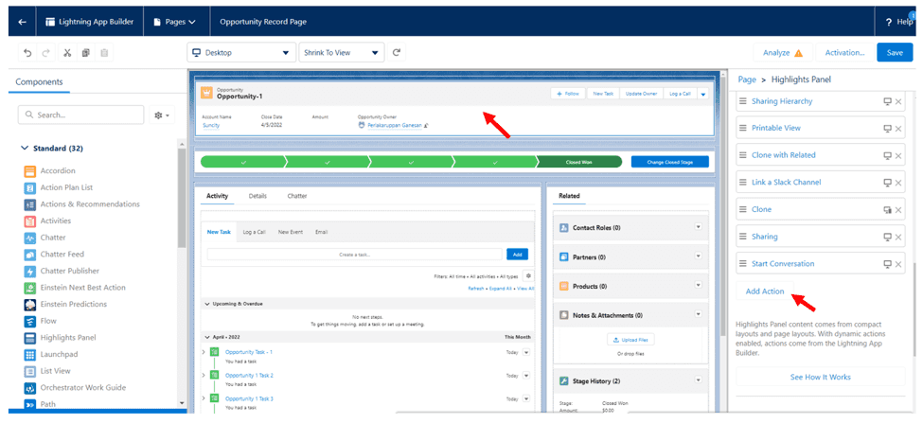Click the Change Closed Stage button
This screenshot has width=923, height=424.
click(x=670, y=162)
